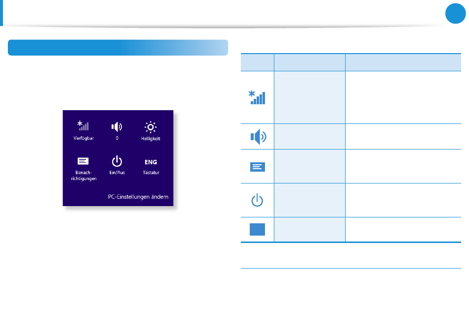Click the blue notifications icon in table
The height and width of the screenshot is (333, 469).
click(x=258, y=167)
